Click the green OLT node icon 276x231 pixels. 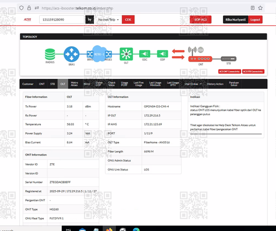tap(126, 54)
